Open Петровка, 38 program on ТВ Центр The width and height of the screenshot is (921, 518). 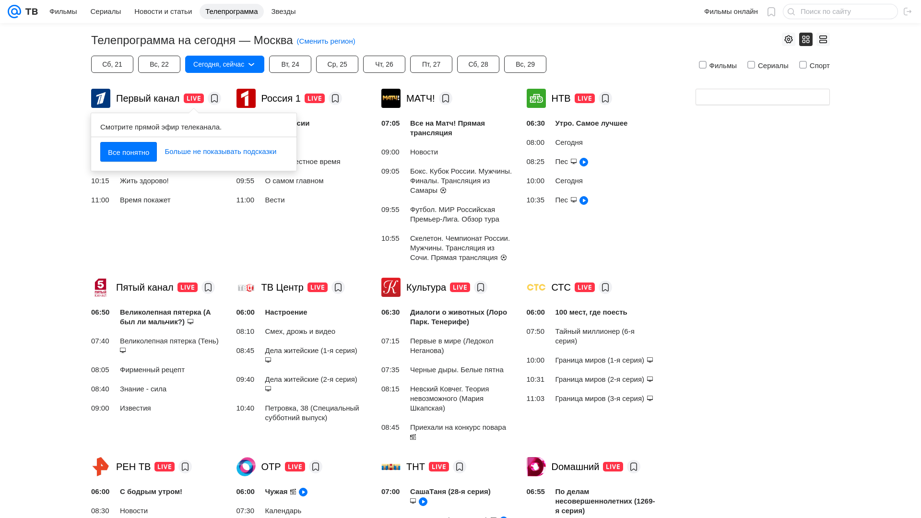(312, 413)
